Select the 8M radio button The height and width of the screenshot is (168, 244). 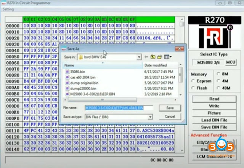click(x=218, y=74)
